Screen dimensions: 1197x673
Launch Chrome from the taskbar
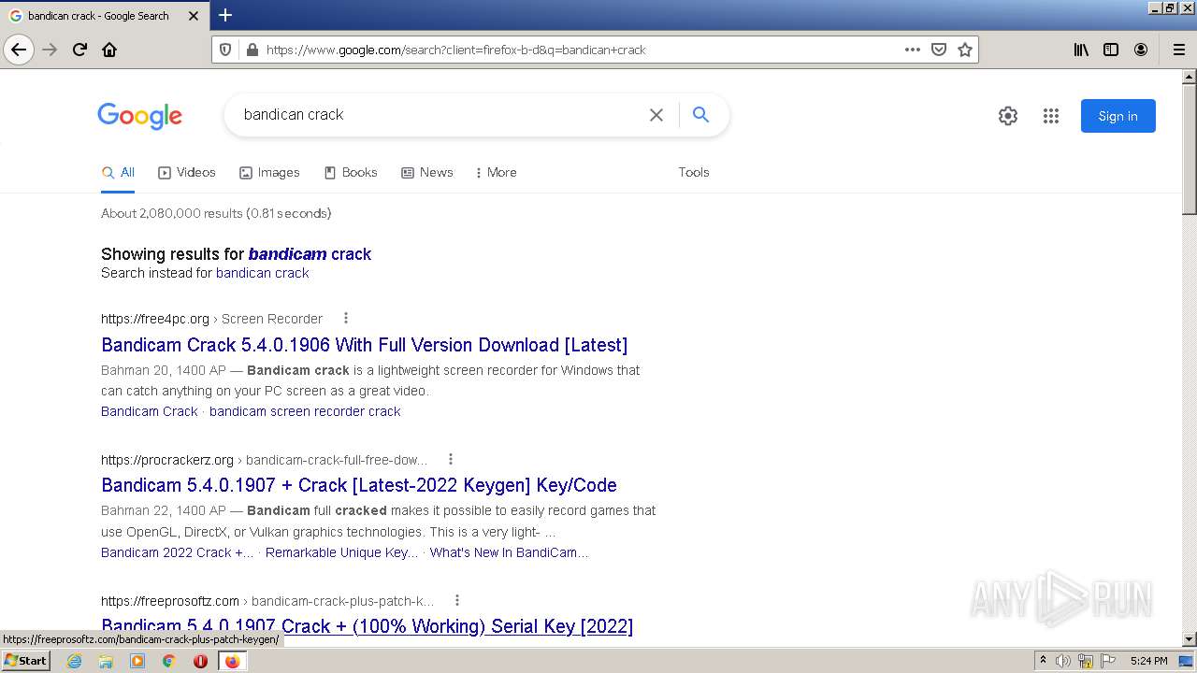click(x=168, y=661)
